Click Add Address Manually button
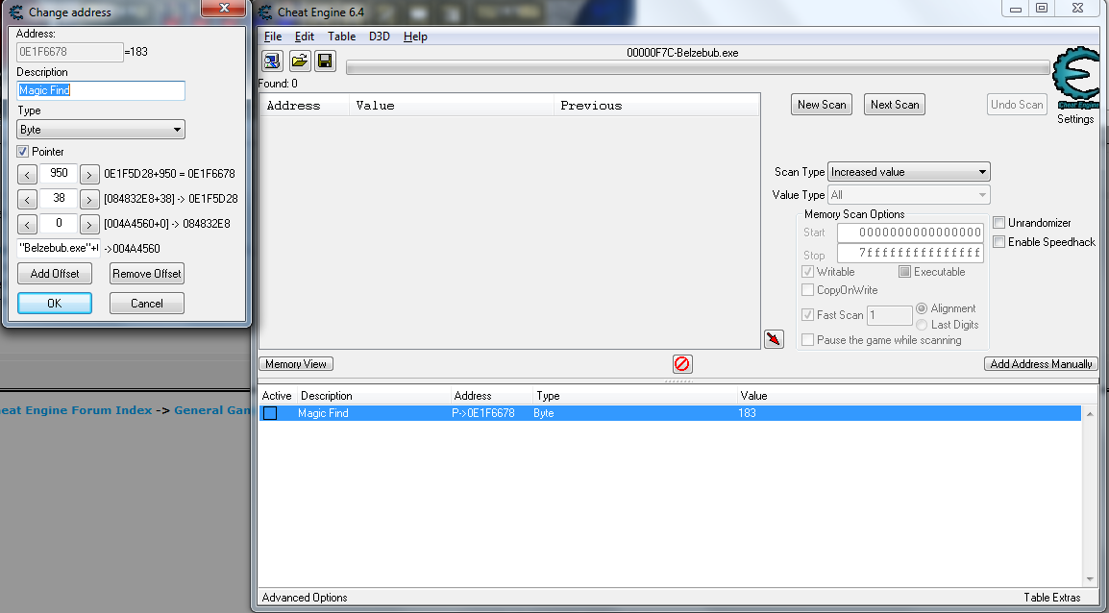This screenshot has width=1109, height=613. click(x=1041, y=364)
